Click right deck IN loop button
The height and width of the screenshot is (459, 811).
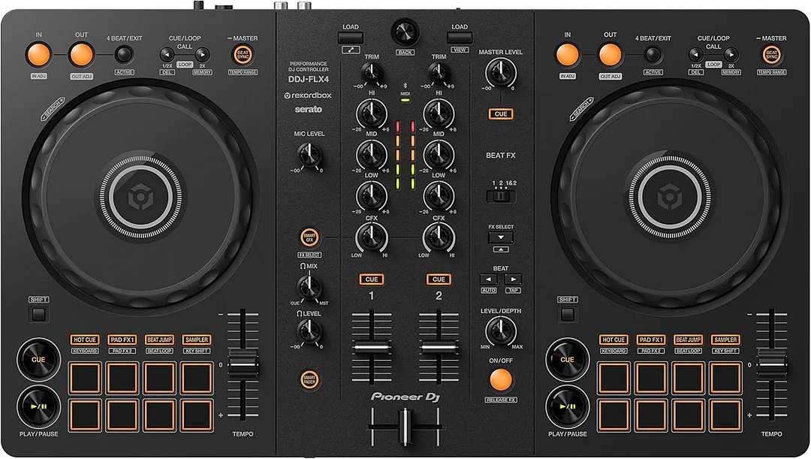[x=568, y=55]
